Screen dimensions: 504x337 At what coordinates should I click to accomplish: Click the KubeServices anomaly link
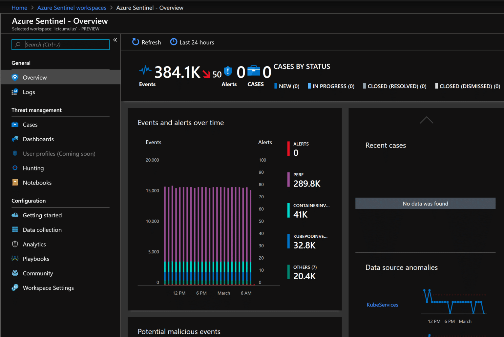(x=382, y=305)
